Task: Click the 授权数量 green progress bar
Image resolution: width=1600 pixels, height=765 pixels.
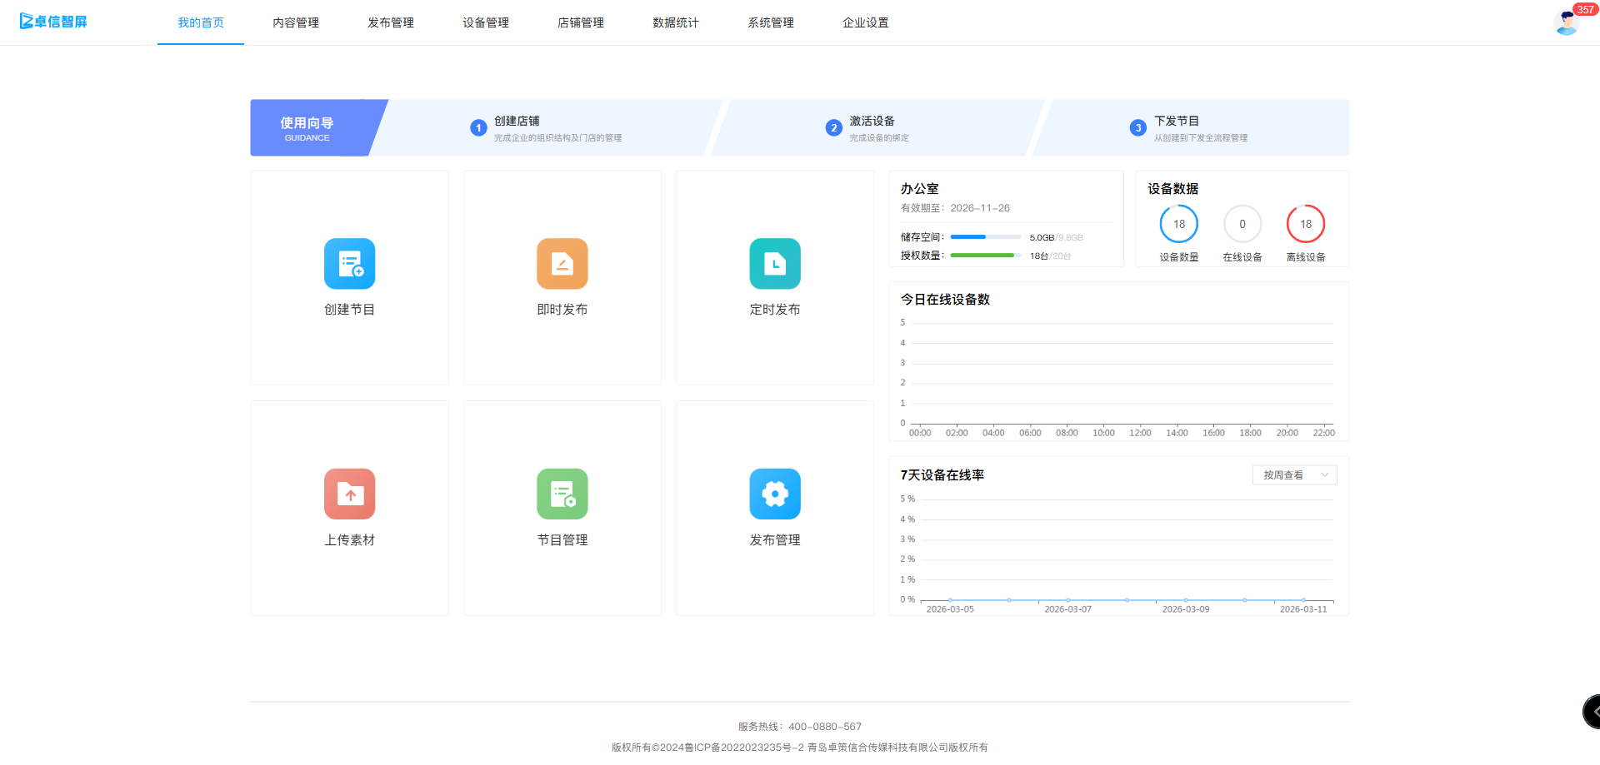Action: pyautogui.click(x=986, y=256)
